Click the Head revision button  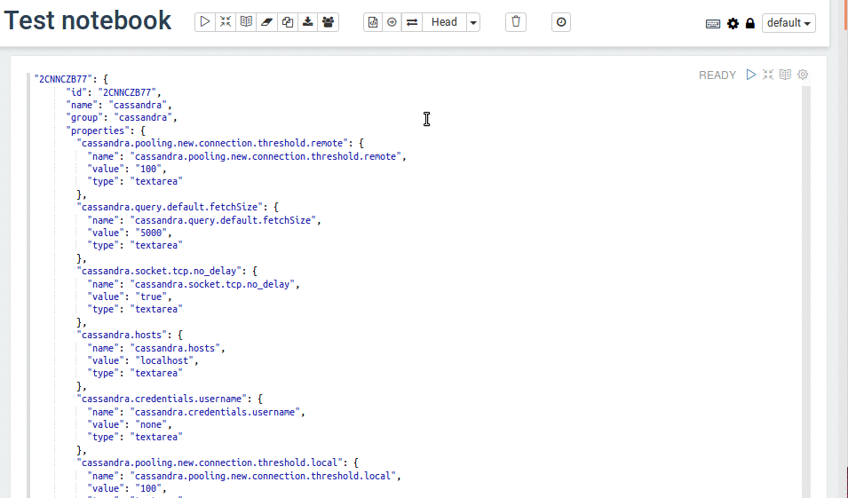444,22
